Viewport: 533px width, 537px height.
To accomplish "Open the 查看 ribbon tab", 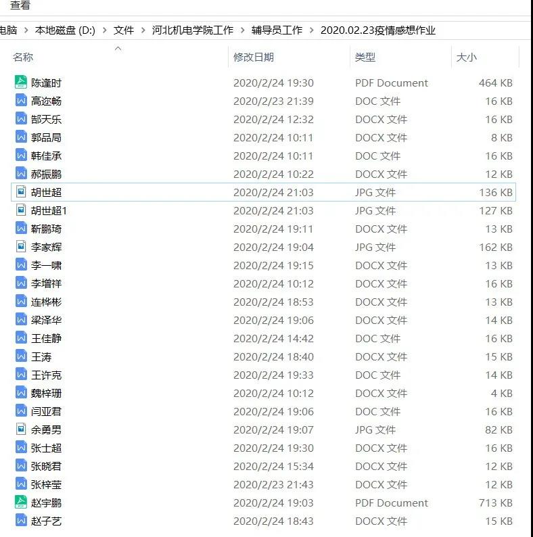I will tap(20, 5).
